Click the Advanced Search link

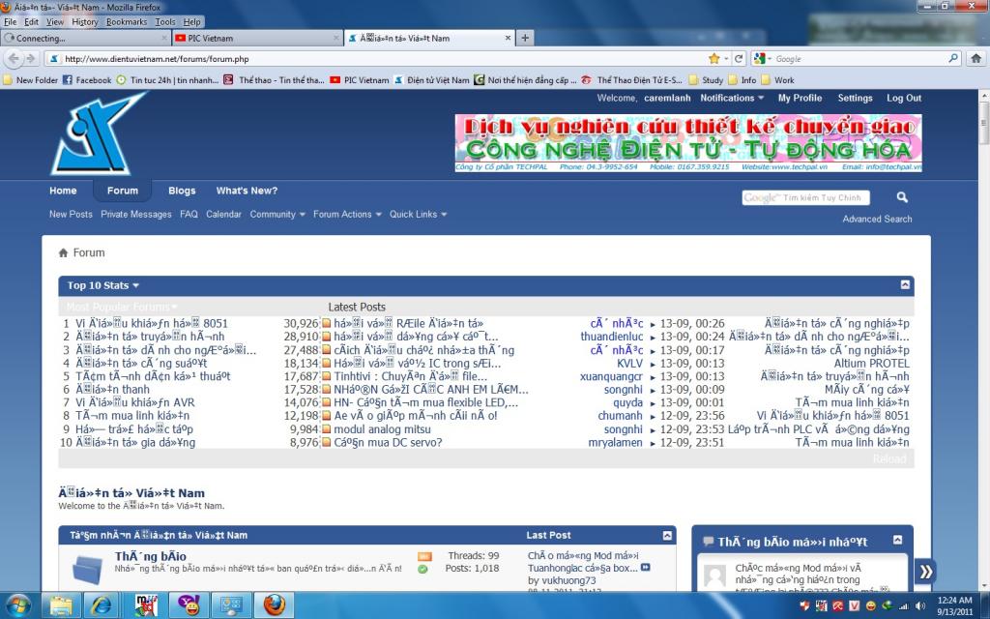[877, 220]
